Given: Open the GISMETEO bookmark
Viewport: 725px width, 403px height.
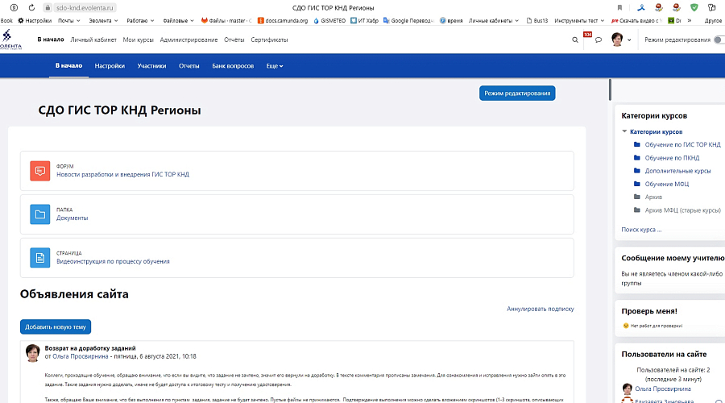Looking at the screenshot, I should 329,20.
